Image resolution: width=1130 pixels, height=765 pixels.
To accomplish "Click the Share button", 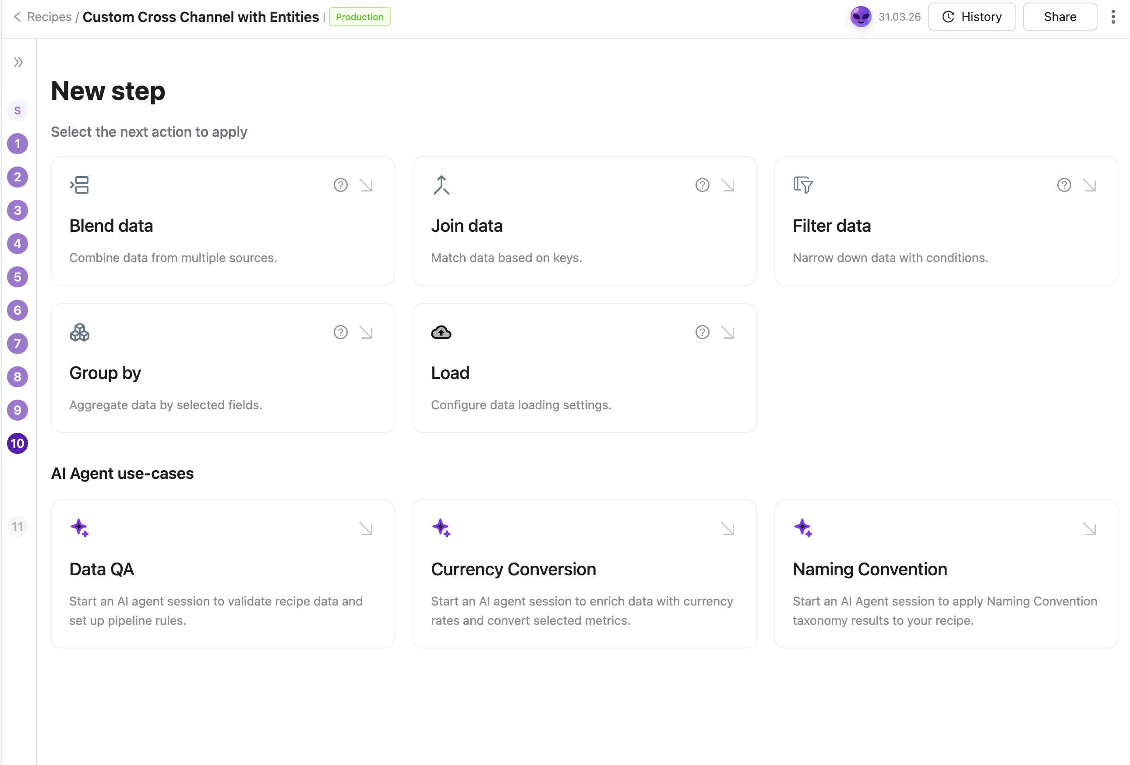I will [x=1059, y=17].
